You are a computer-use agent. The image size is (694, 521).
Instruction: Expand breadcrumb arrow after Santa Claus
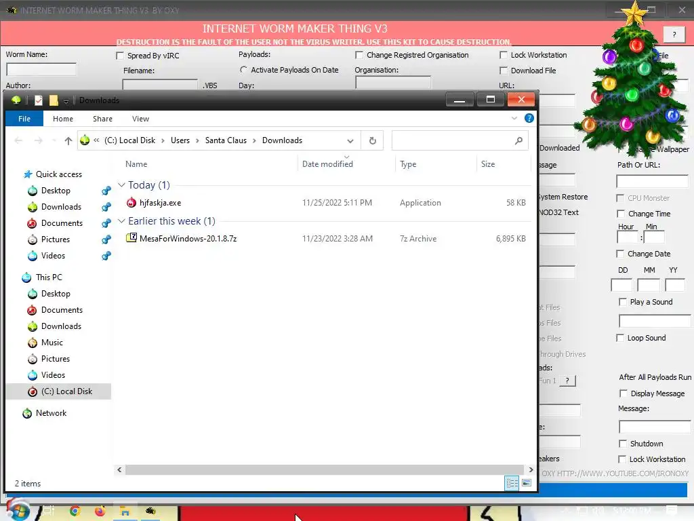coord(255,140)
